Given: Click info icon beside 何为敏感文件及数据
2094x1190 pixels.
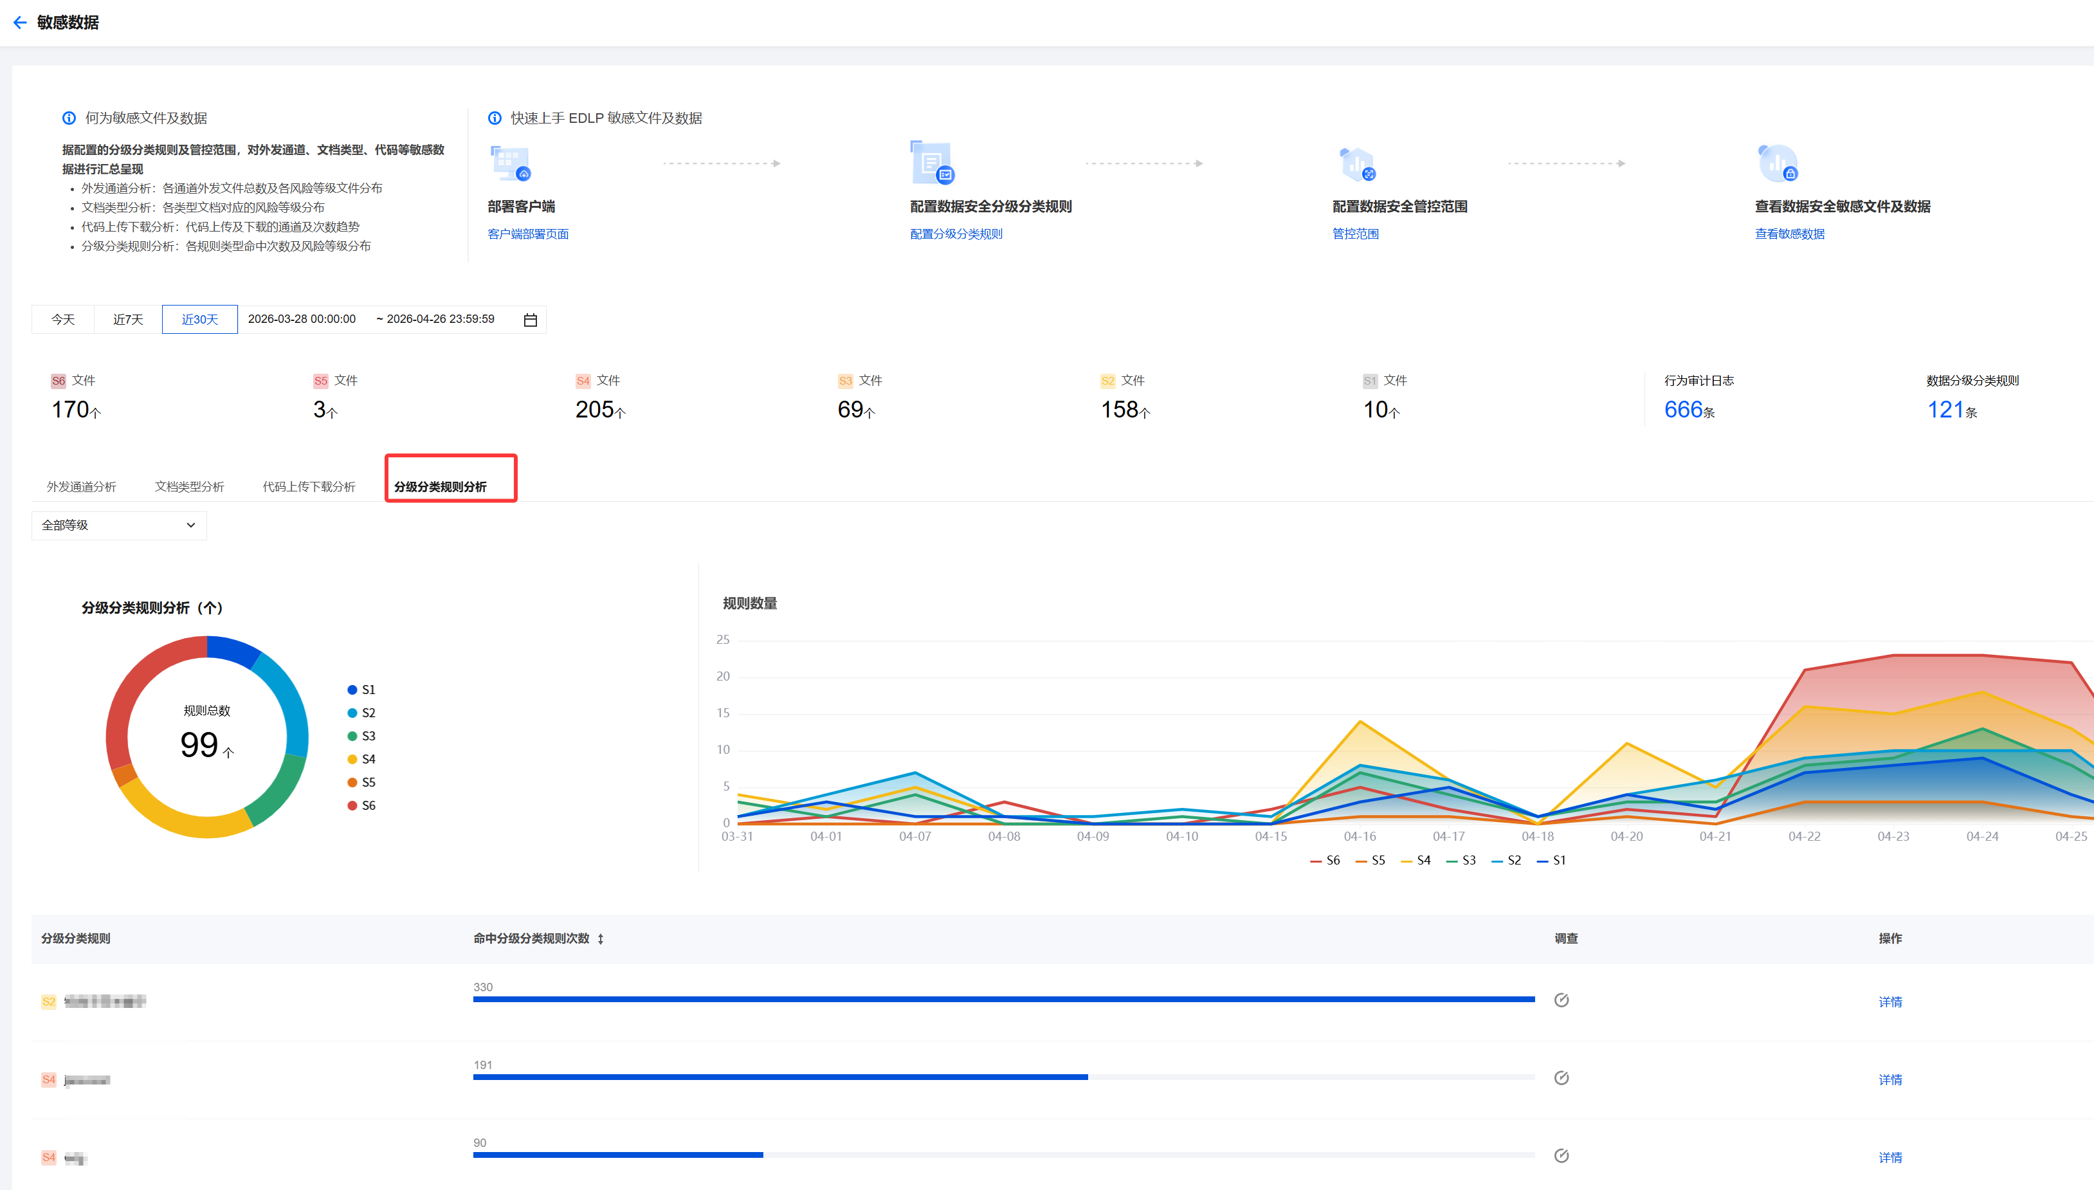Looking at the screenshot, I should pyautogui.click(x=69, y=118).
